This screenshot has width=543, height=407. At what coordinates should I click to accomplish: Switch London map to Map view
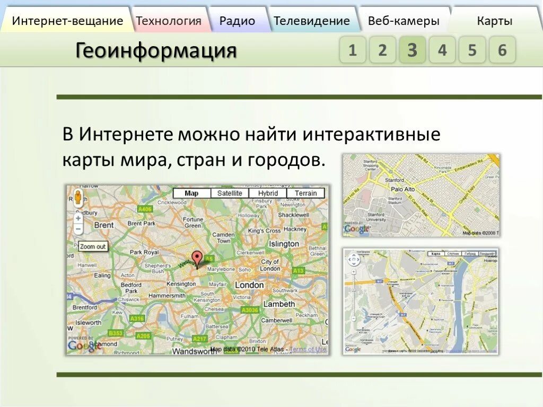(x=191, y=193)
